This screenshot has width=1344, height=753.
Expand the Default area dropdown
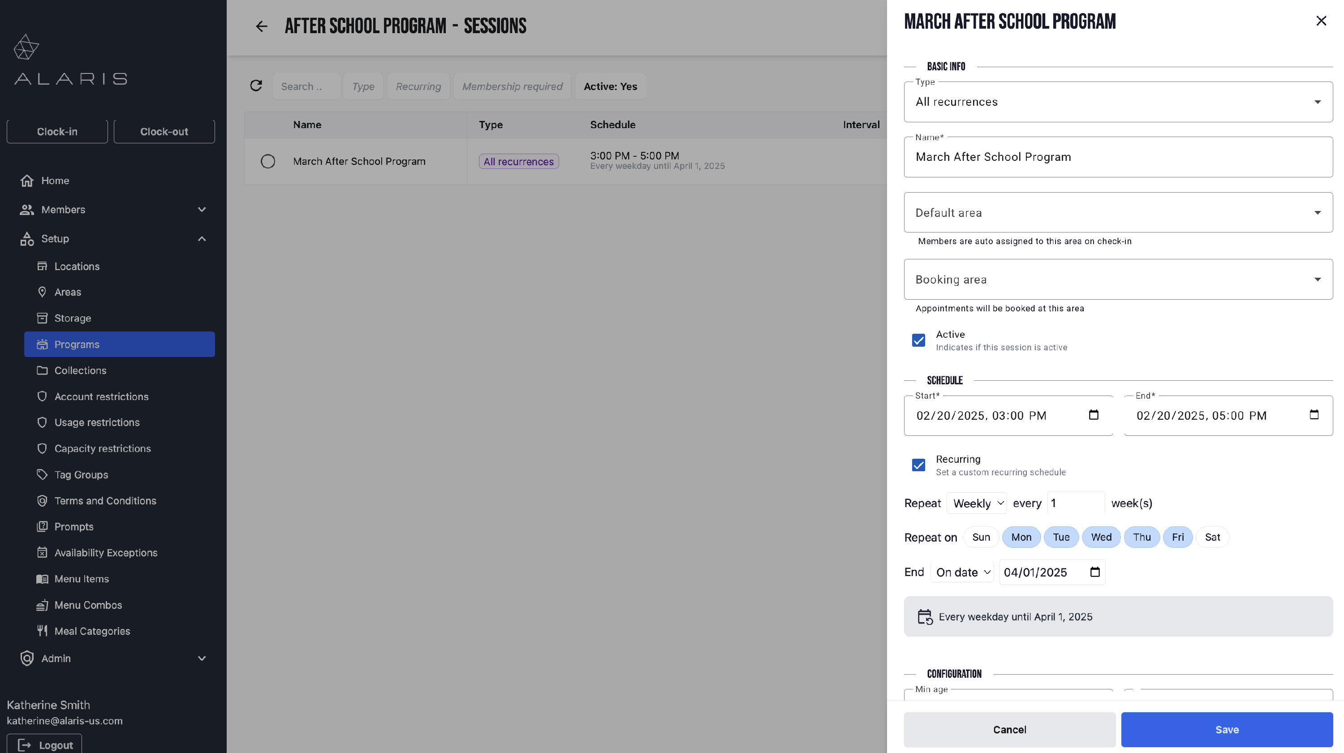[x=1118, y=212]
